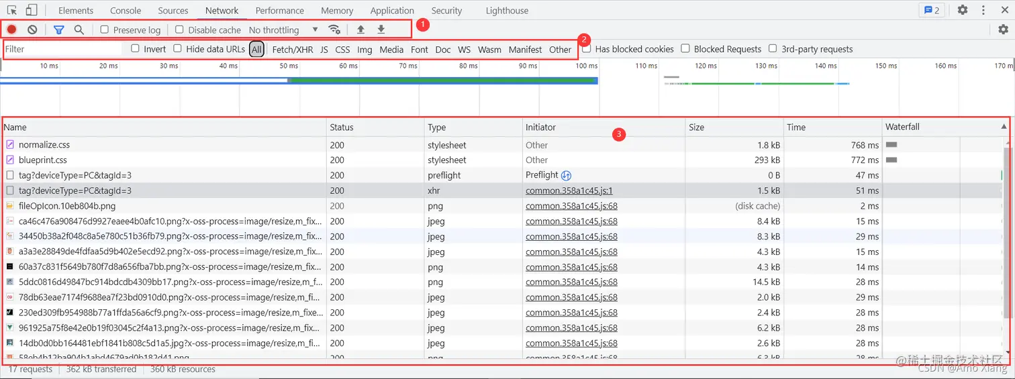The image size is (1015, 379).
Task: Clear the network log
Action: point(32,30)
